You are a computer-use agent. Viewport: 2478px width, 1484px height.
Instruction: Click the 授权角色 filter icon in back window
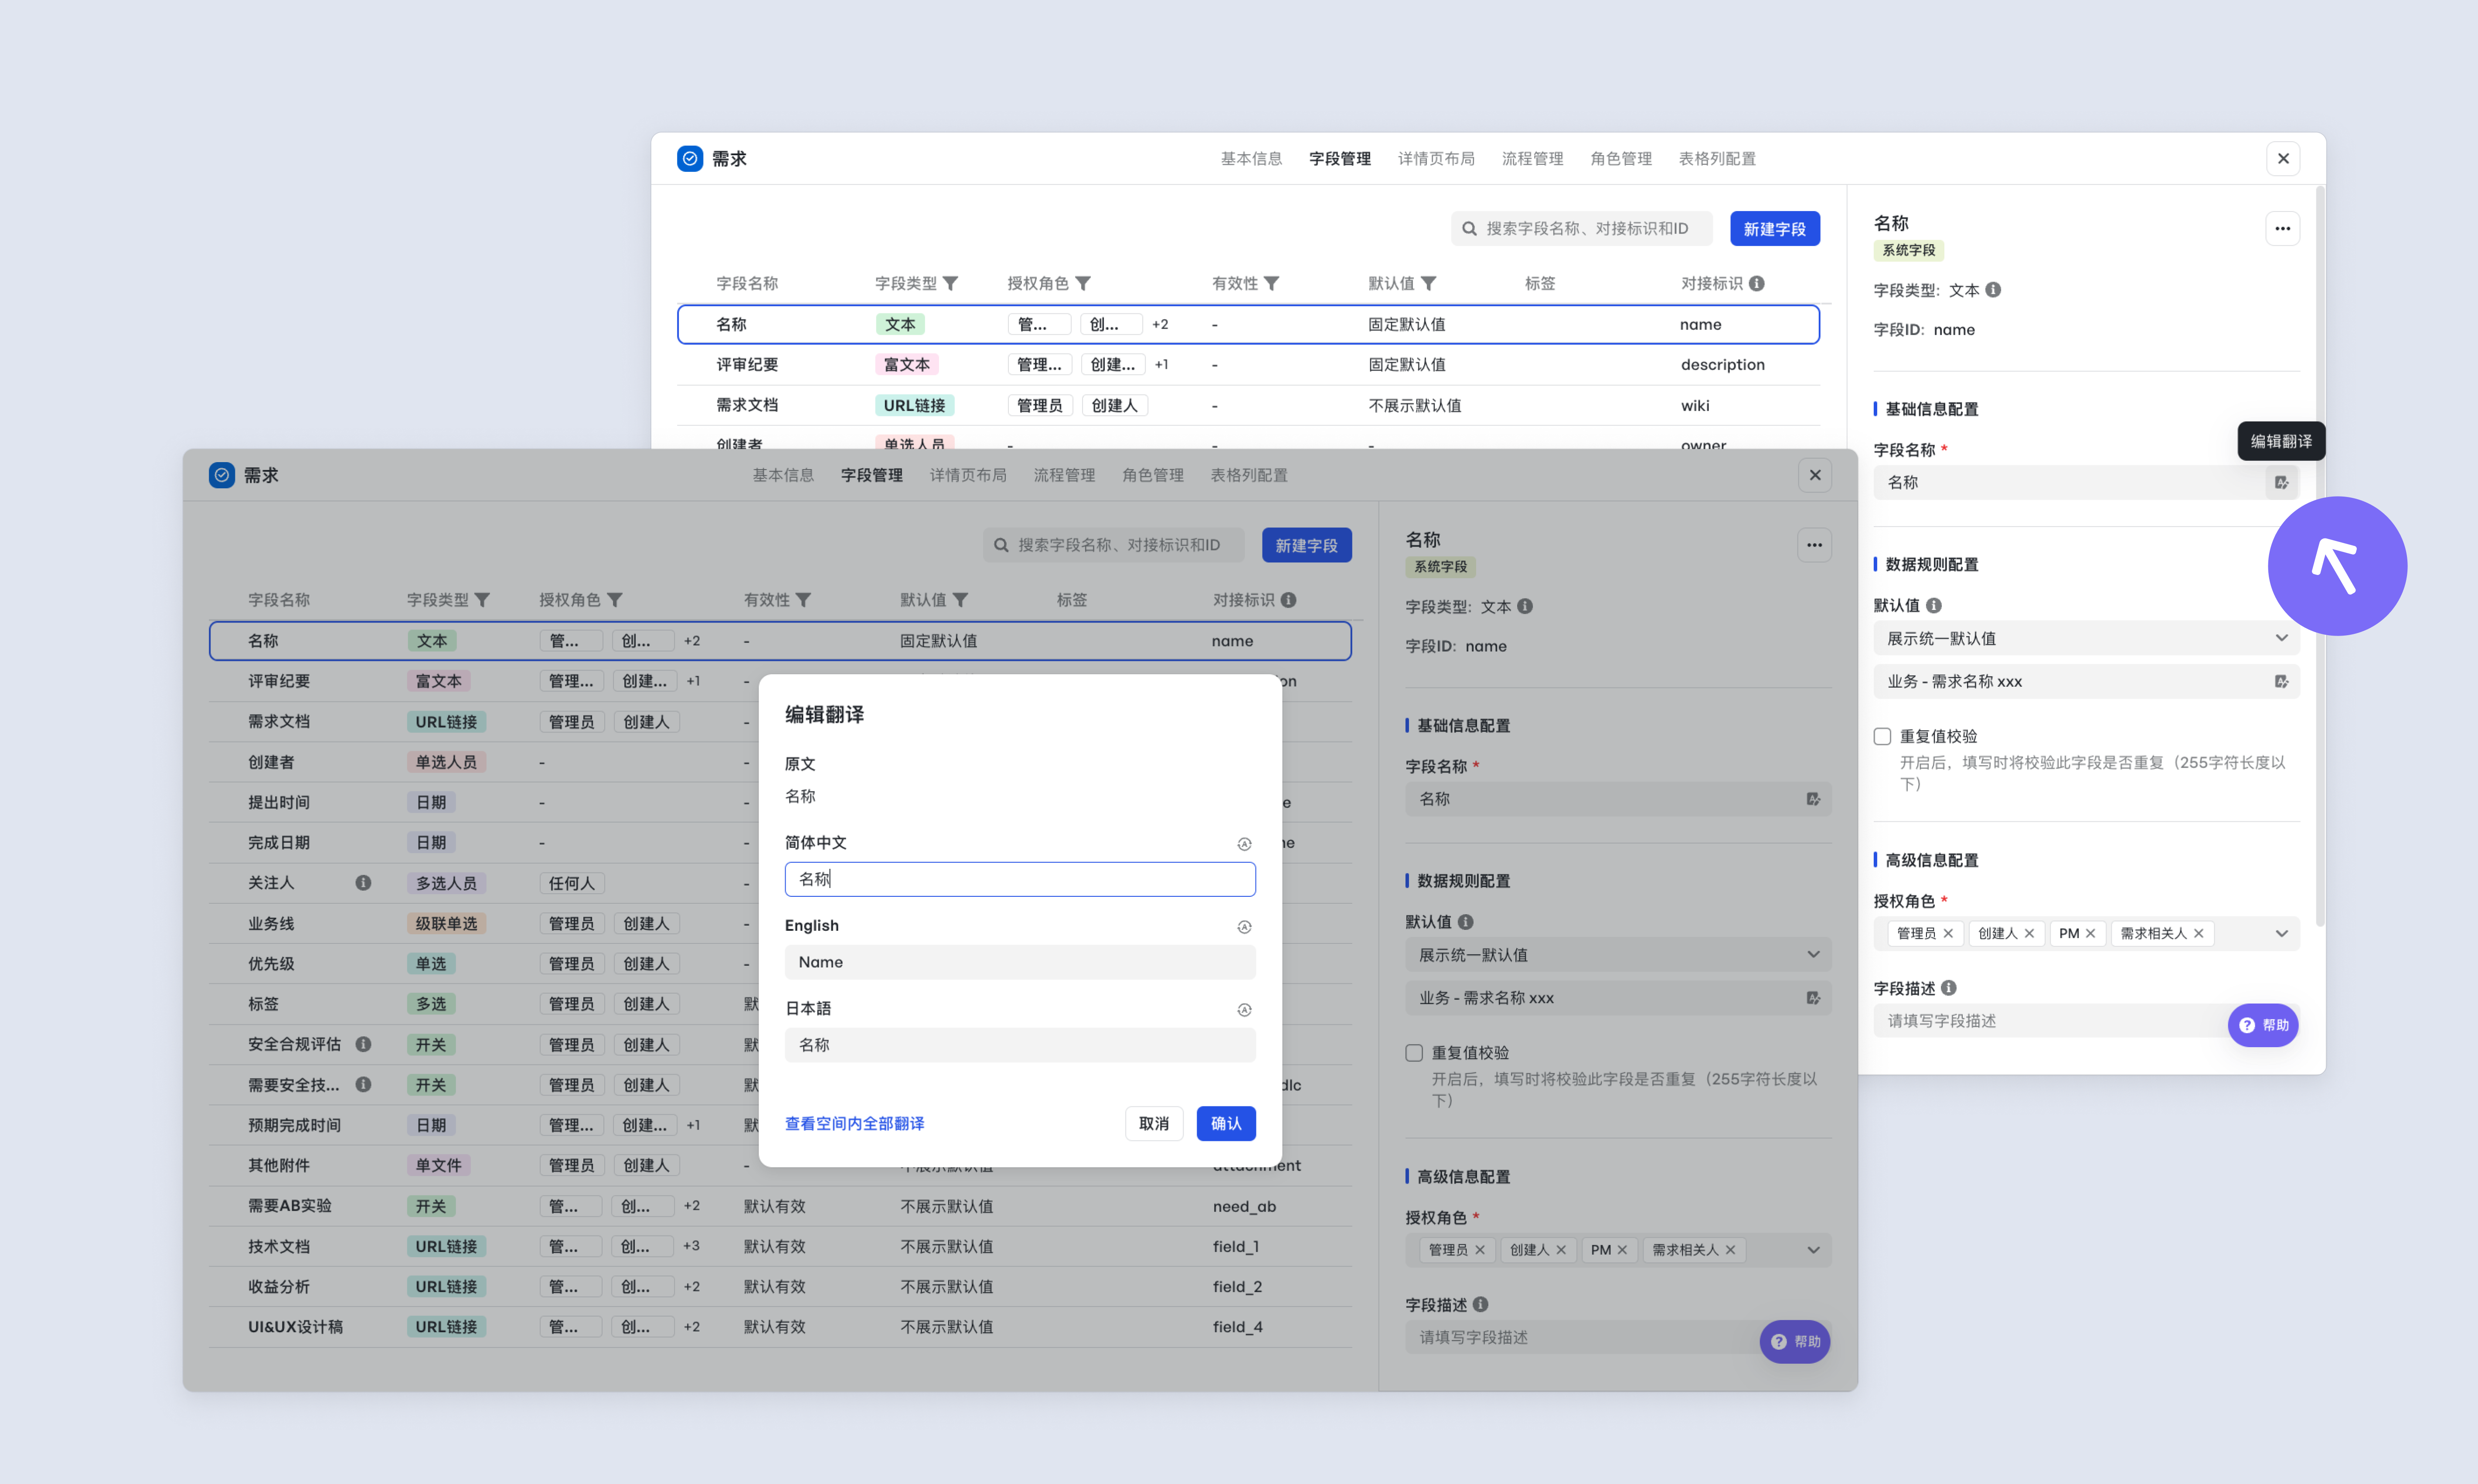pos(1083,284)
